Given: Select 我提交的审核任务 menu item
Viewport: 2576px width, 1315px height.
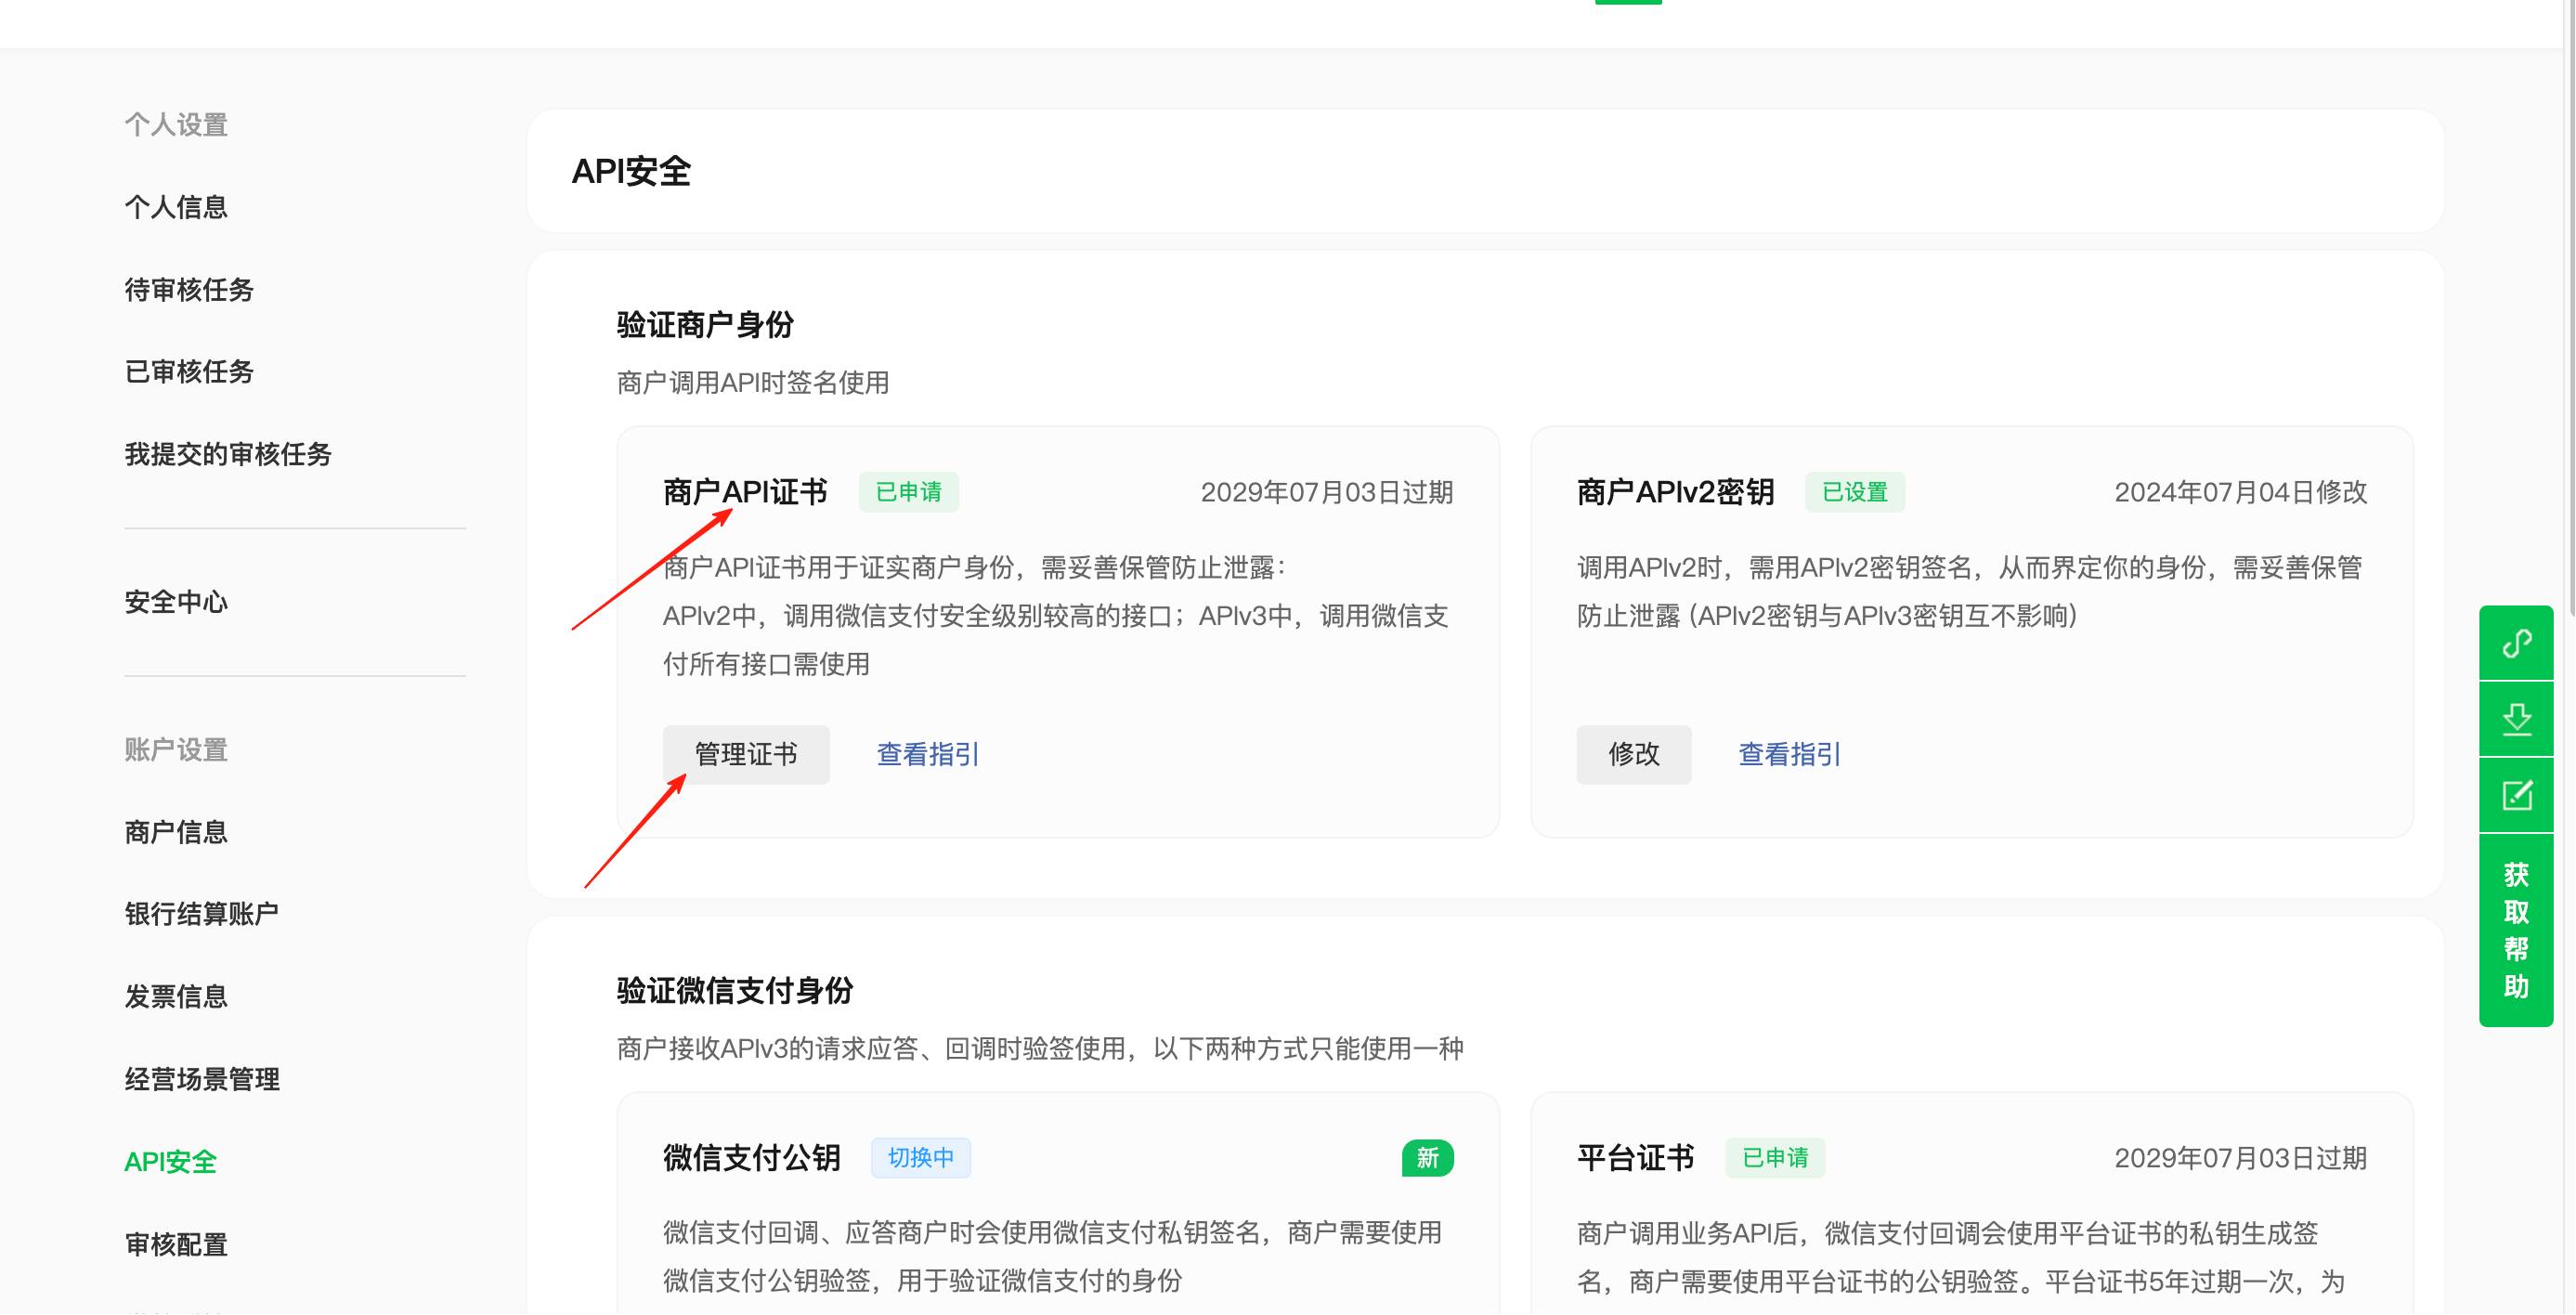Looking at the screenshot, I should (x=228, y=454).
